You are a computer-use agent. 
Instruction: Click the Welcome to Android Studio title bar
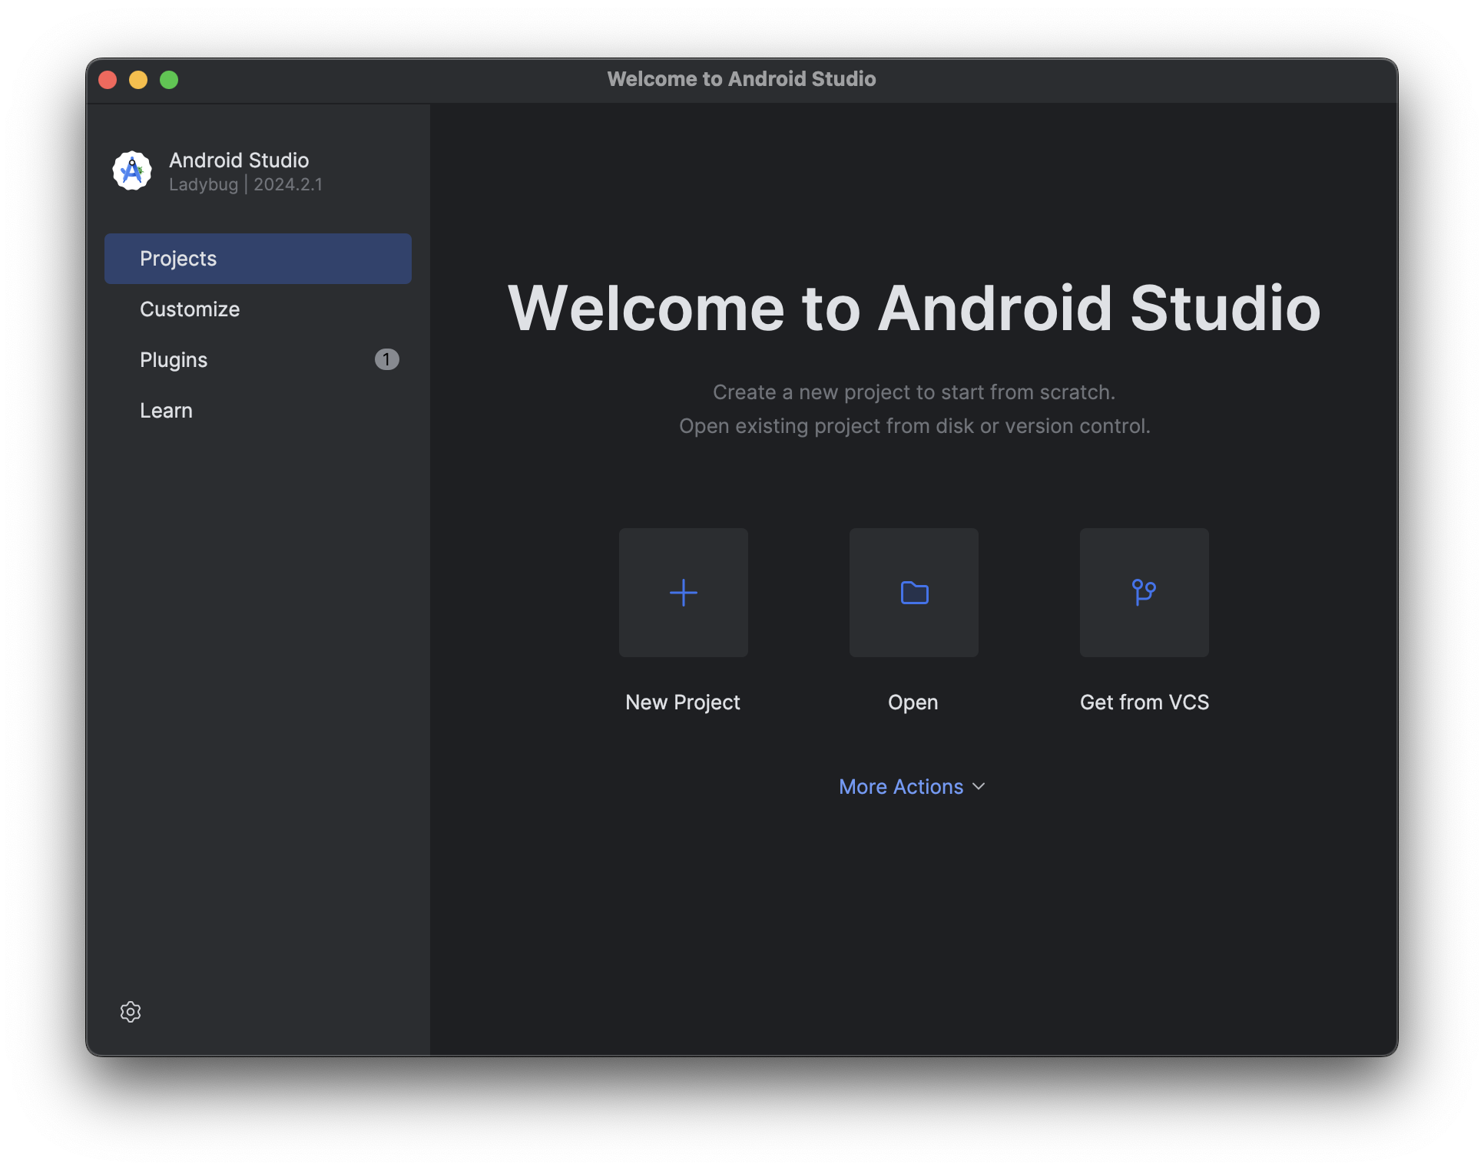pyautogui.click(x=741, y=79)
